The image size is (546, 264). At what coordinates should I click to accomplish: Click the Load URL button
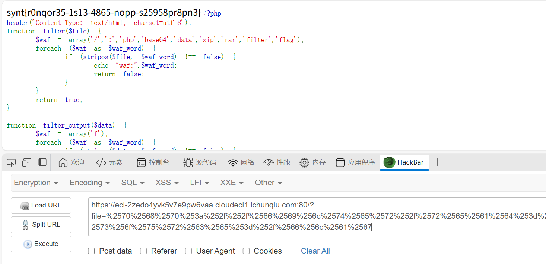pyautogui.click(x=41, y=206)
